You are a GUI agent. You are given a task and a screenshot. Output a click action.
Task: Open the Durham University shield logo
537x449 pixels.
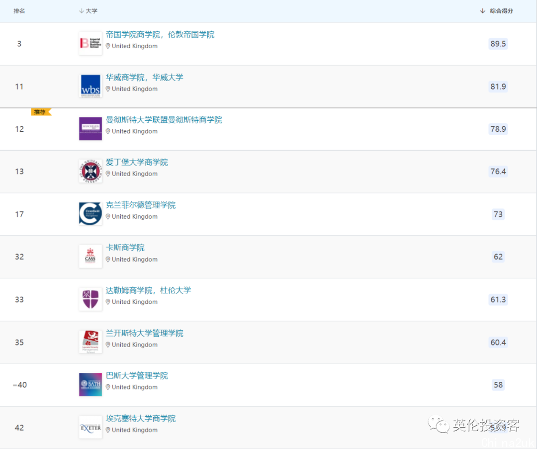(x=90, y=299)
